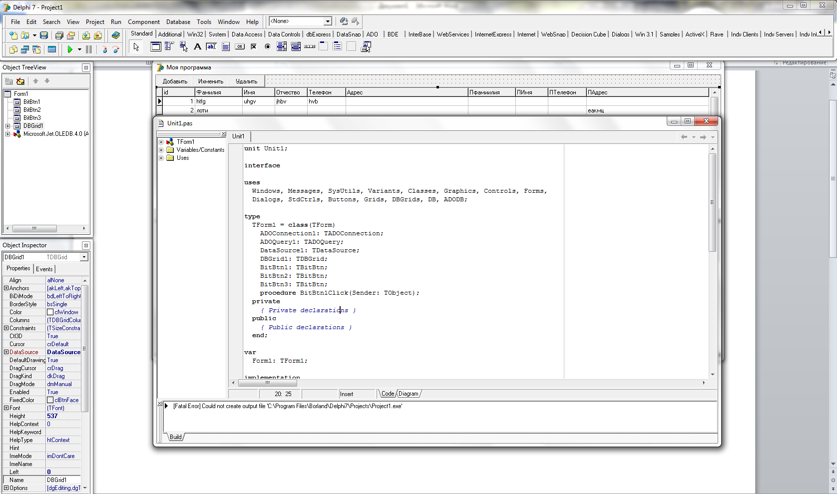837x494 pixels.
Task: Open the Win32 palette tab
Action: [x=195, y=34]
